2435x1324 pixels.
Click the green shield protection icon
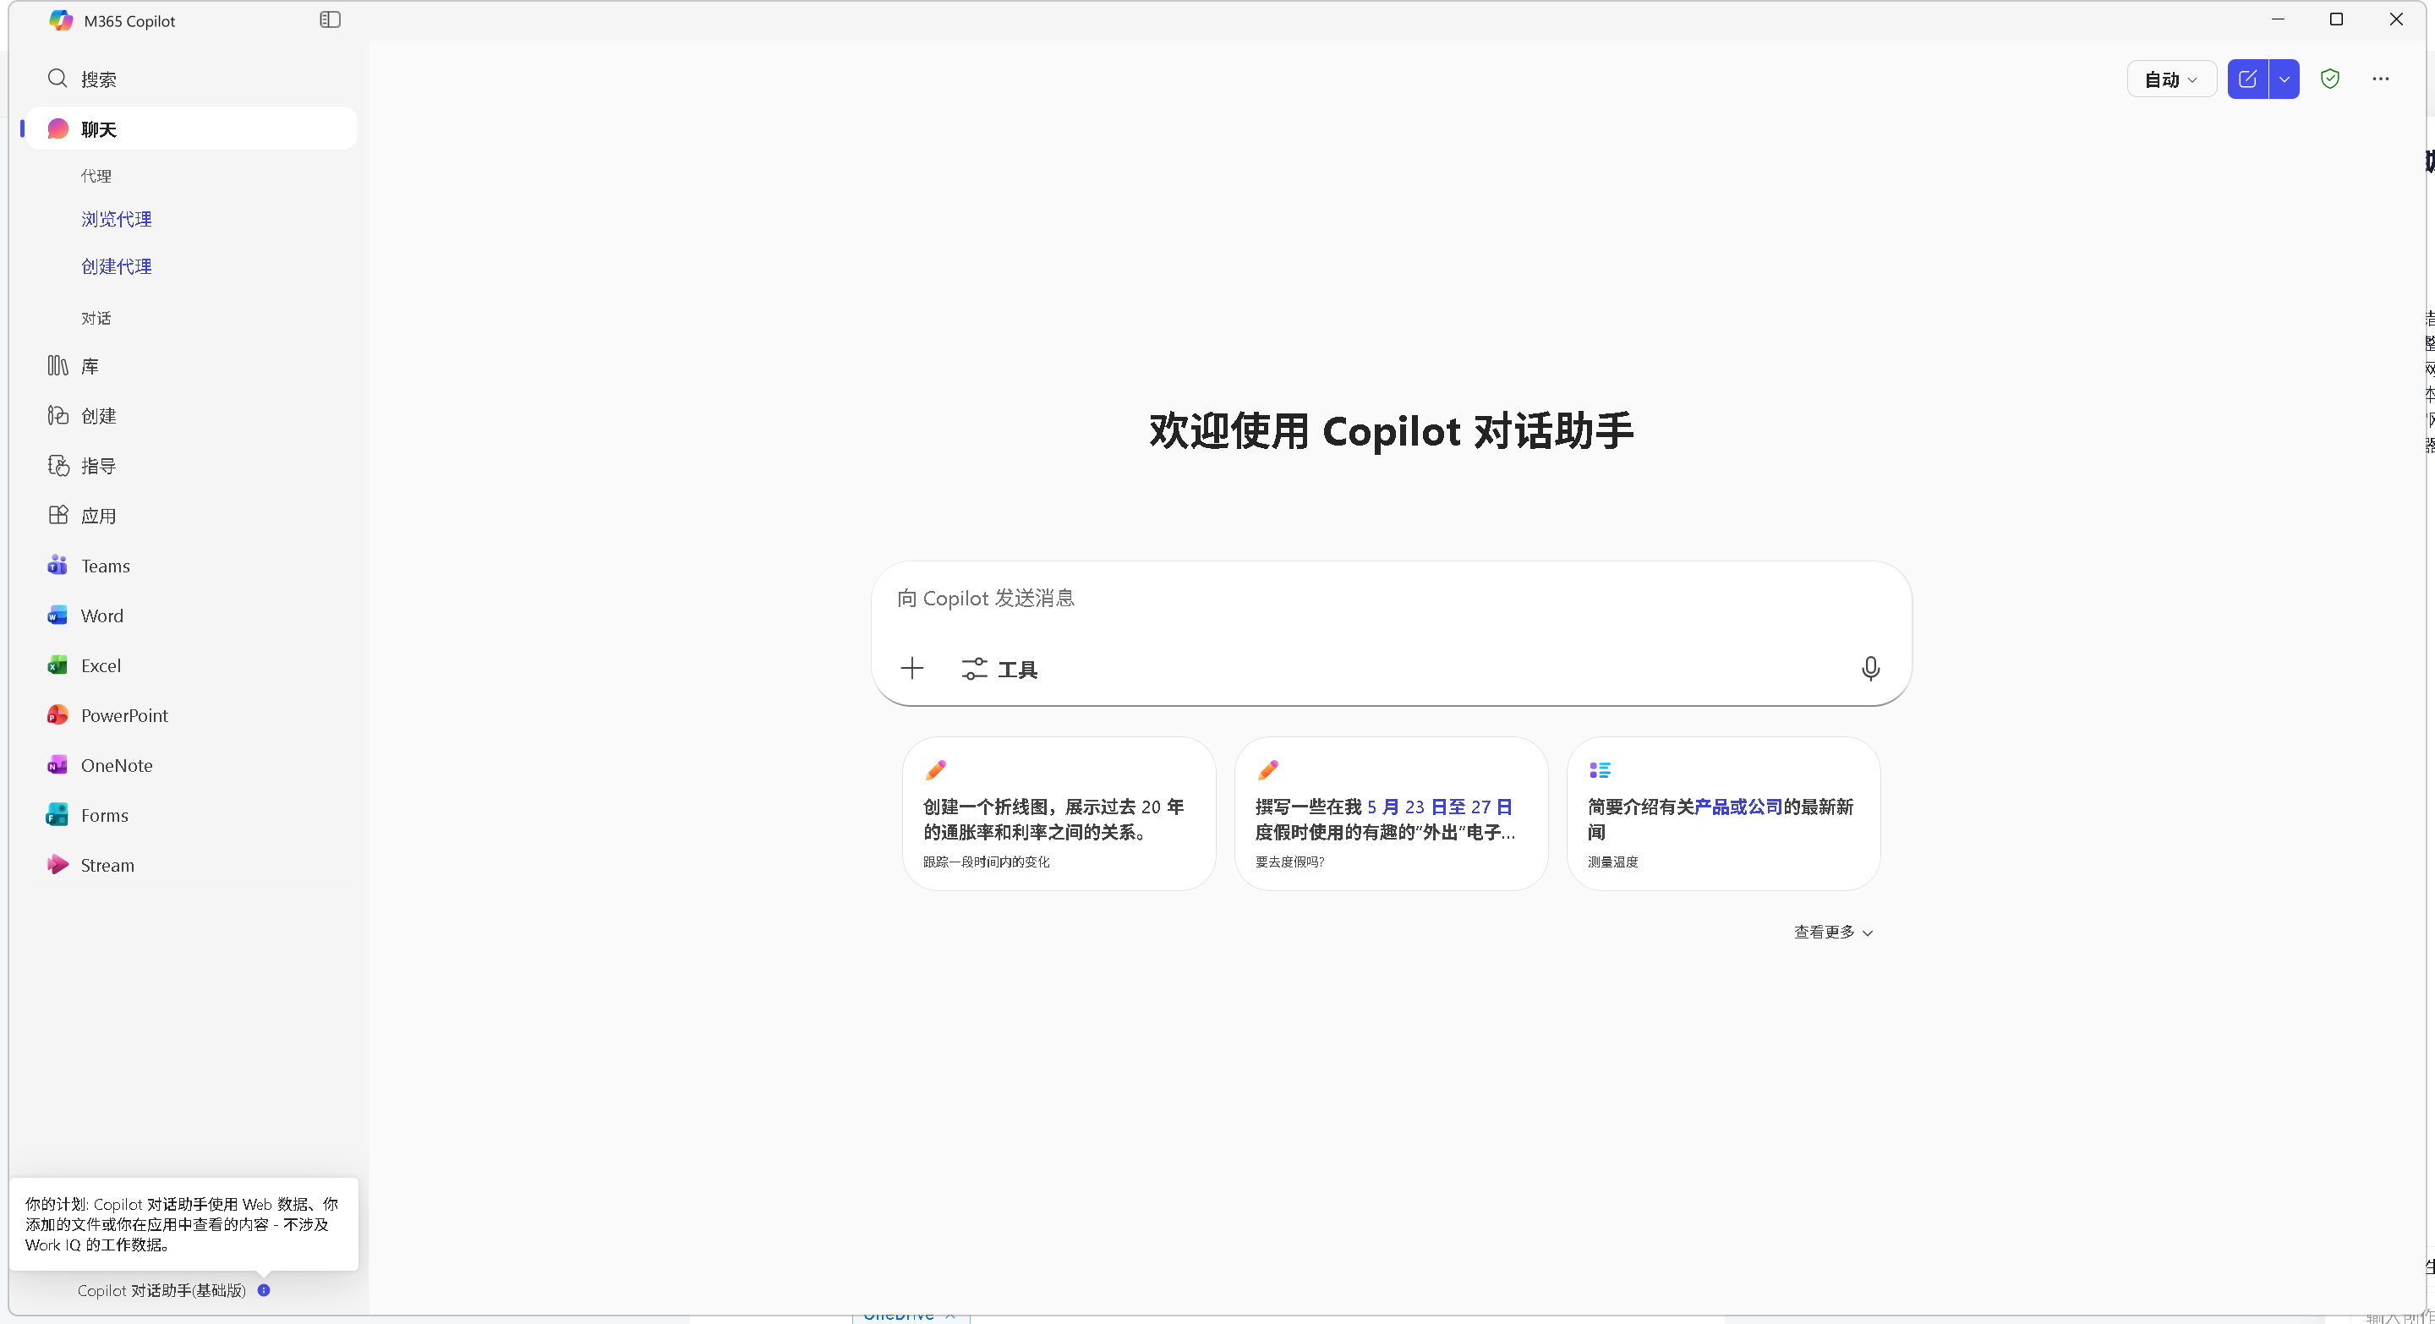coord(2329,79)
